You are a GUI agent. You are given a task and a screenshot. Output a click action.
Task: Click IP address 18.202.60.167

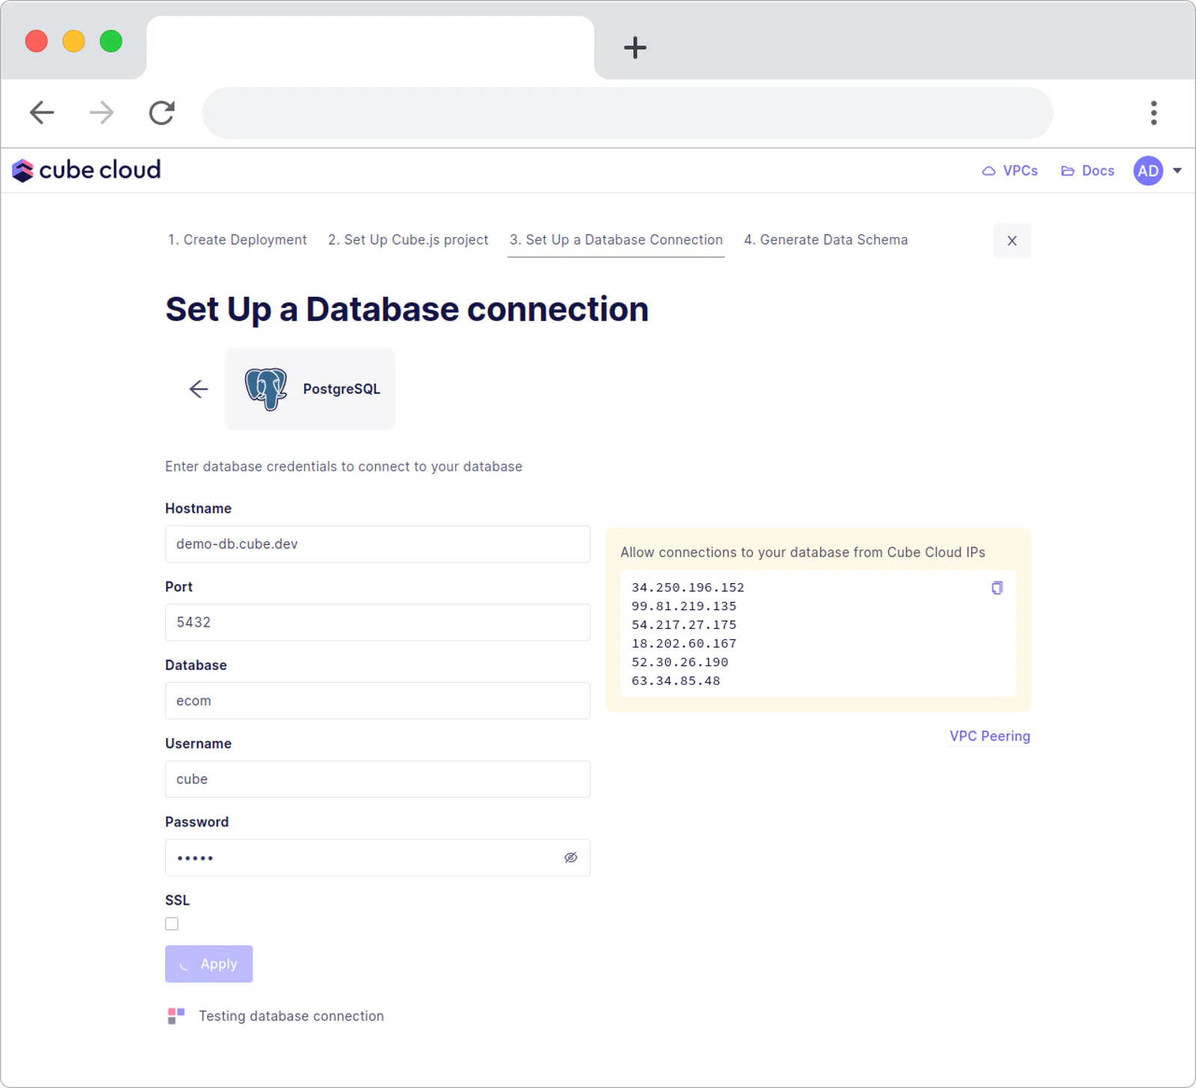[x=684, y=644]
